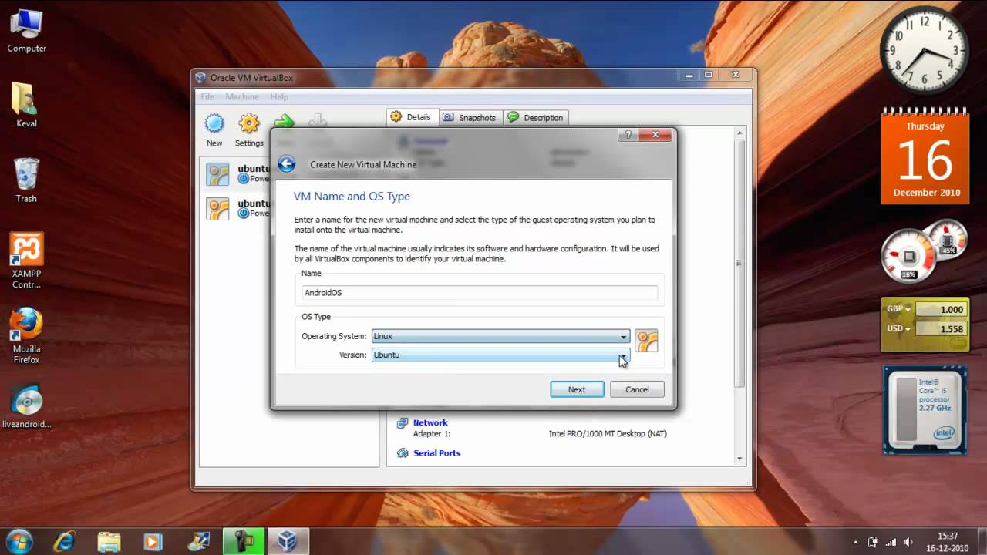Open the Windows Start menu orb
This screenshot has width=987, height=555.
(x=19, y=540)
